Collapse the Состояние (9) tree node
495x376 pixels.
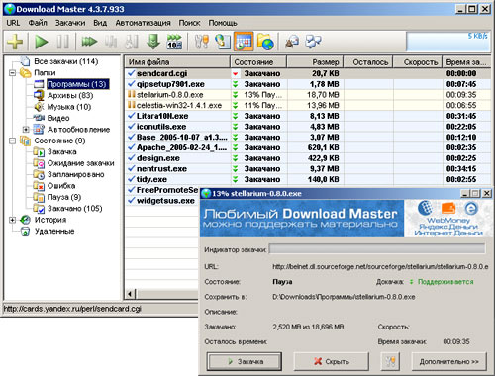pyautogui.click(x=12, y=141)
